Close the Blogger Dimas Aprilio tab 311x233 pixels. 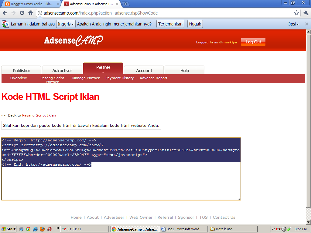tap(58, 4)
